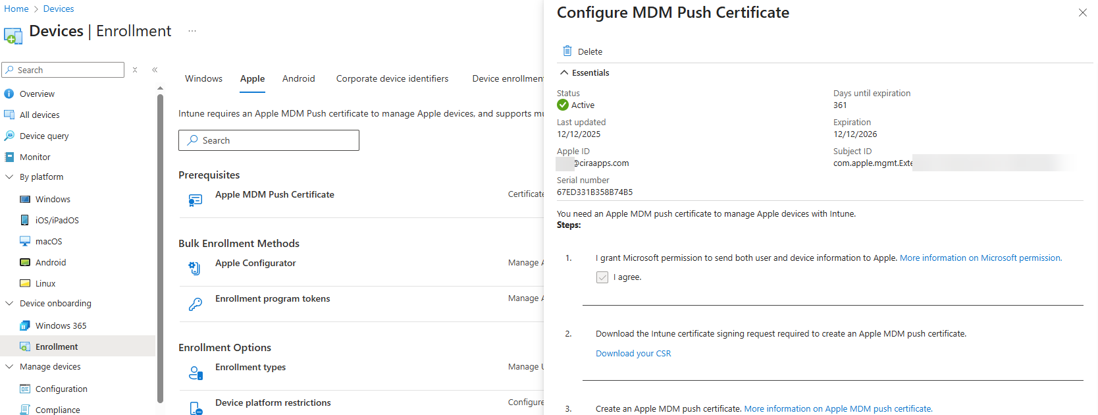Click the Android platform icon in sidebar

[x=25, y=262]
